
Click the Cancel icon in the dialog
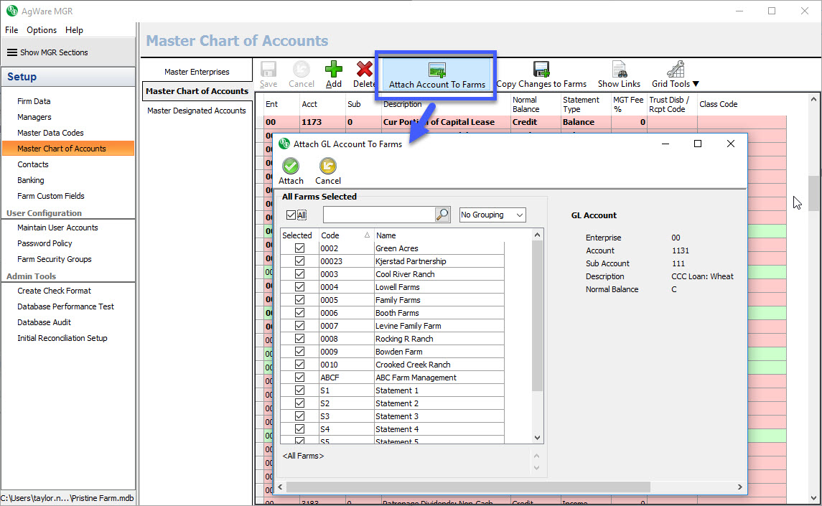click(x=327, y=167)
